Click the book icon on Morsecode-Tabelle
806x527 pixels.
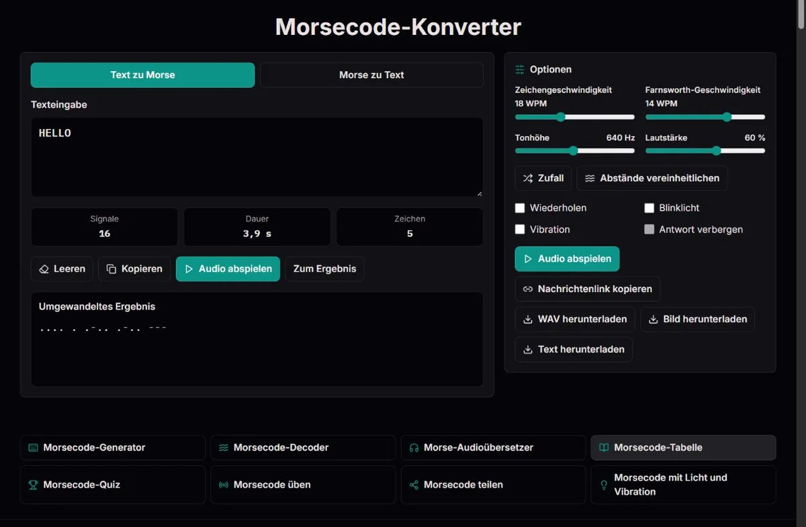pos(604,448)
